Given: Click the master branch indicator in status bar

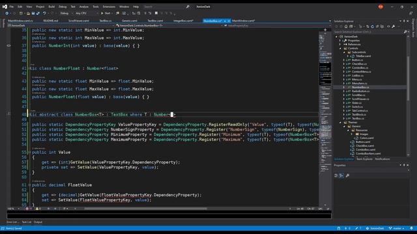Looking at the screenshot, I should point(397,228).
